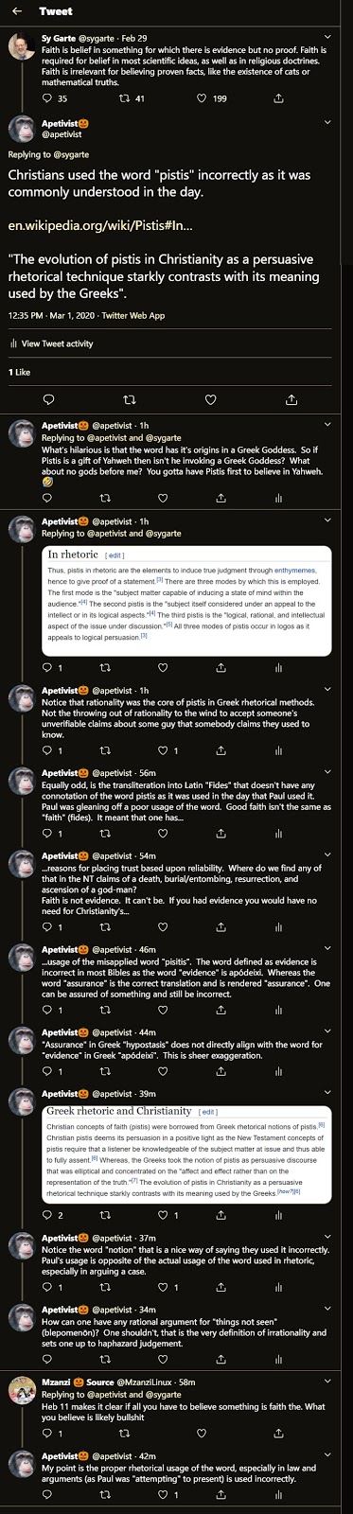Share Sy Garte's tweet via share icon
This screenshot has width=353, height=1514.
click(278, 98)
